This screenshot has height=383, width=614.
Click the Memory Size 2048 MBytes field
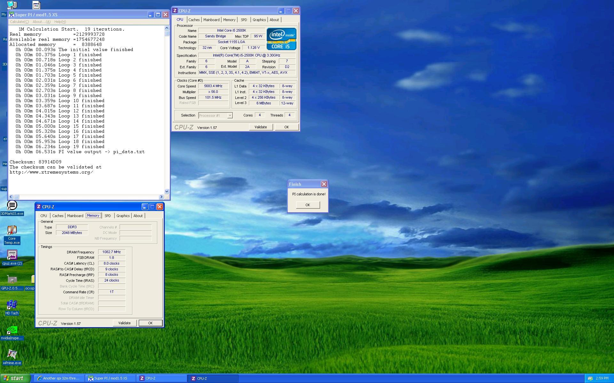[x=72, y=233]
